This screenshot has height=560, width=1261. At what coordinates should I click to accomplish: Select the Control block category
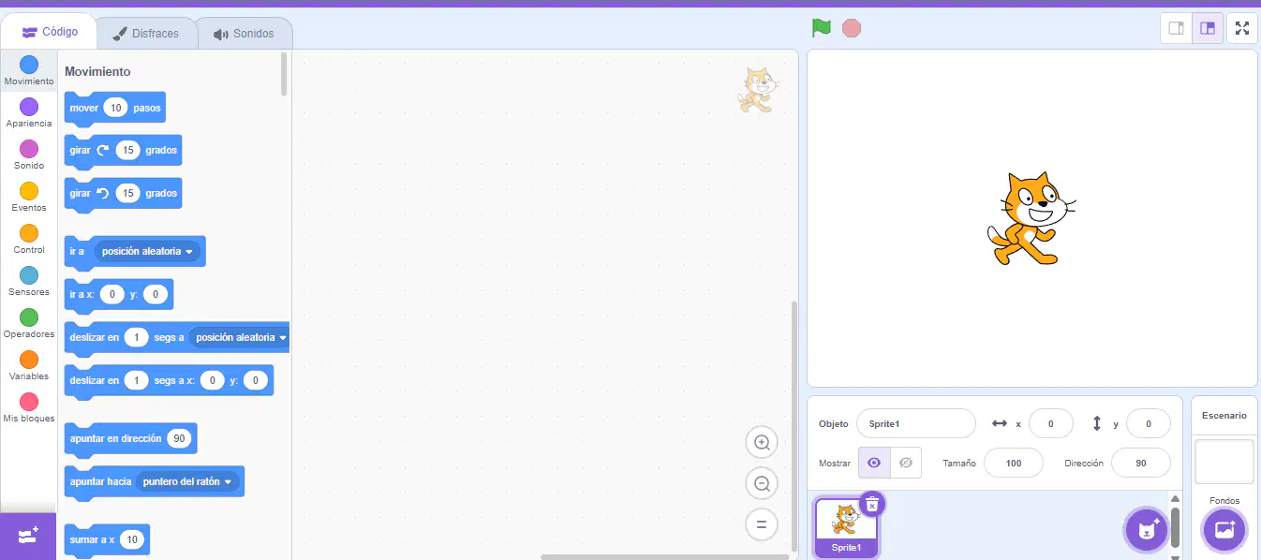pos(29,239)
